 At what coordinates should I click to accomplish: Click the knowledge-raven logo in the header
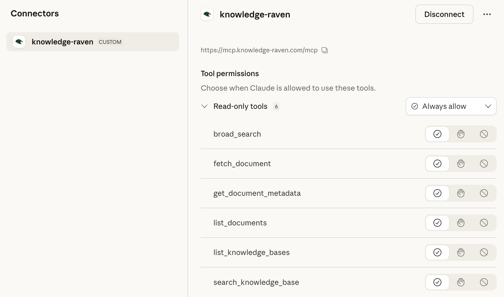pyautogui.click(x=207, y=14)
